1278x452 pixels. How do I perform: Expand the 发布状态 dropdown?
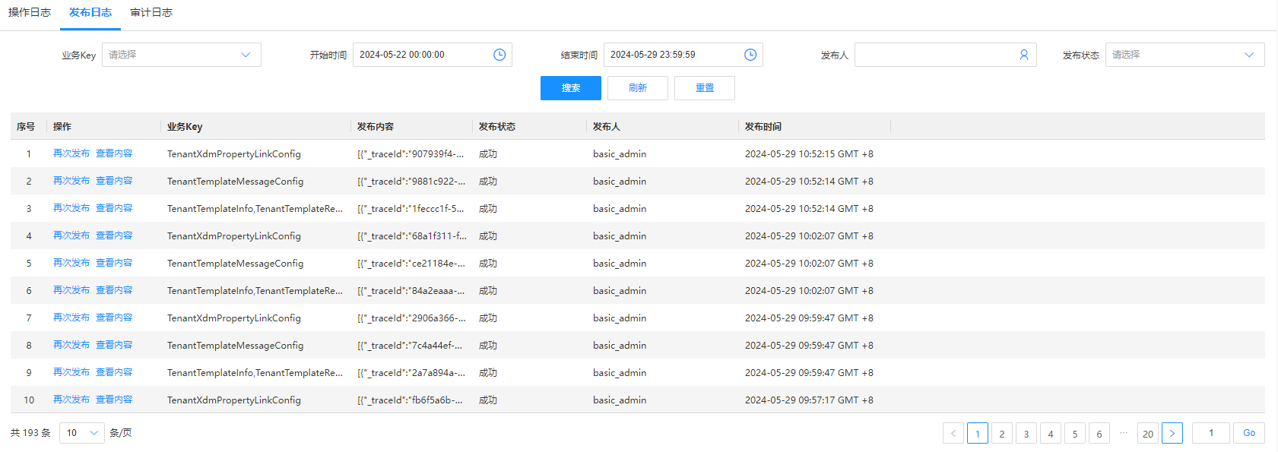click(1185, 55)
